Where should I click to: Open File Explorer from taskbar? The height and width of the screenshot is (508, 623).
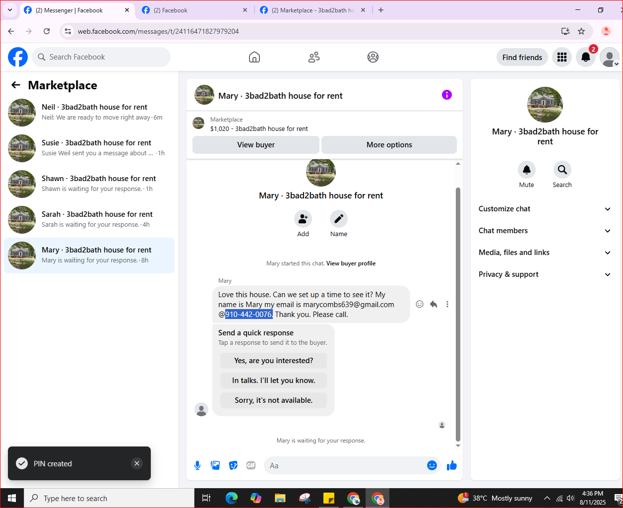(280, 498)
